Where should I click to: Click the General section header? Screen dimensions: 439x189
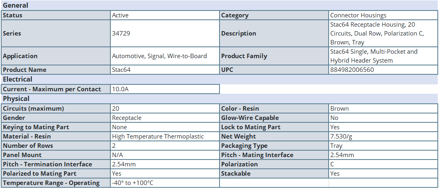[16, 5]
